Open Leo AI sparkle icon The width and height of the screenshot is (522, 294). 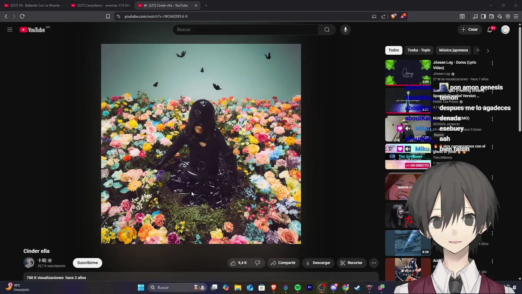(500, 16)
